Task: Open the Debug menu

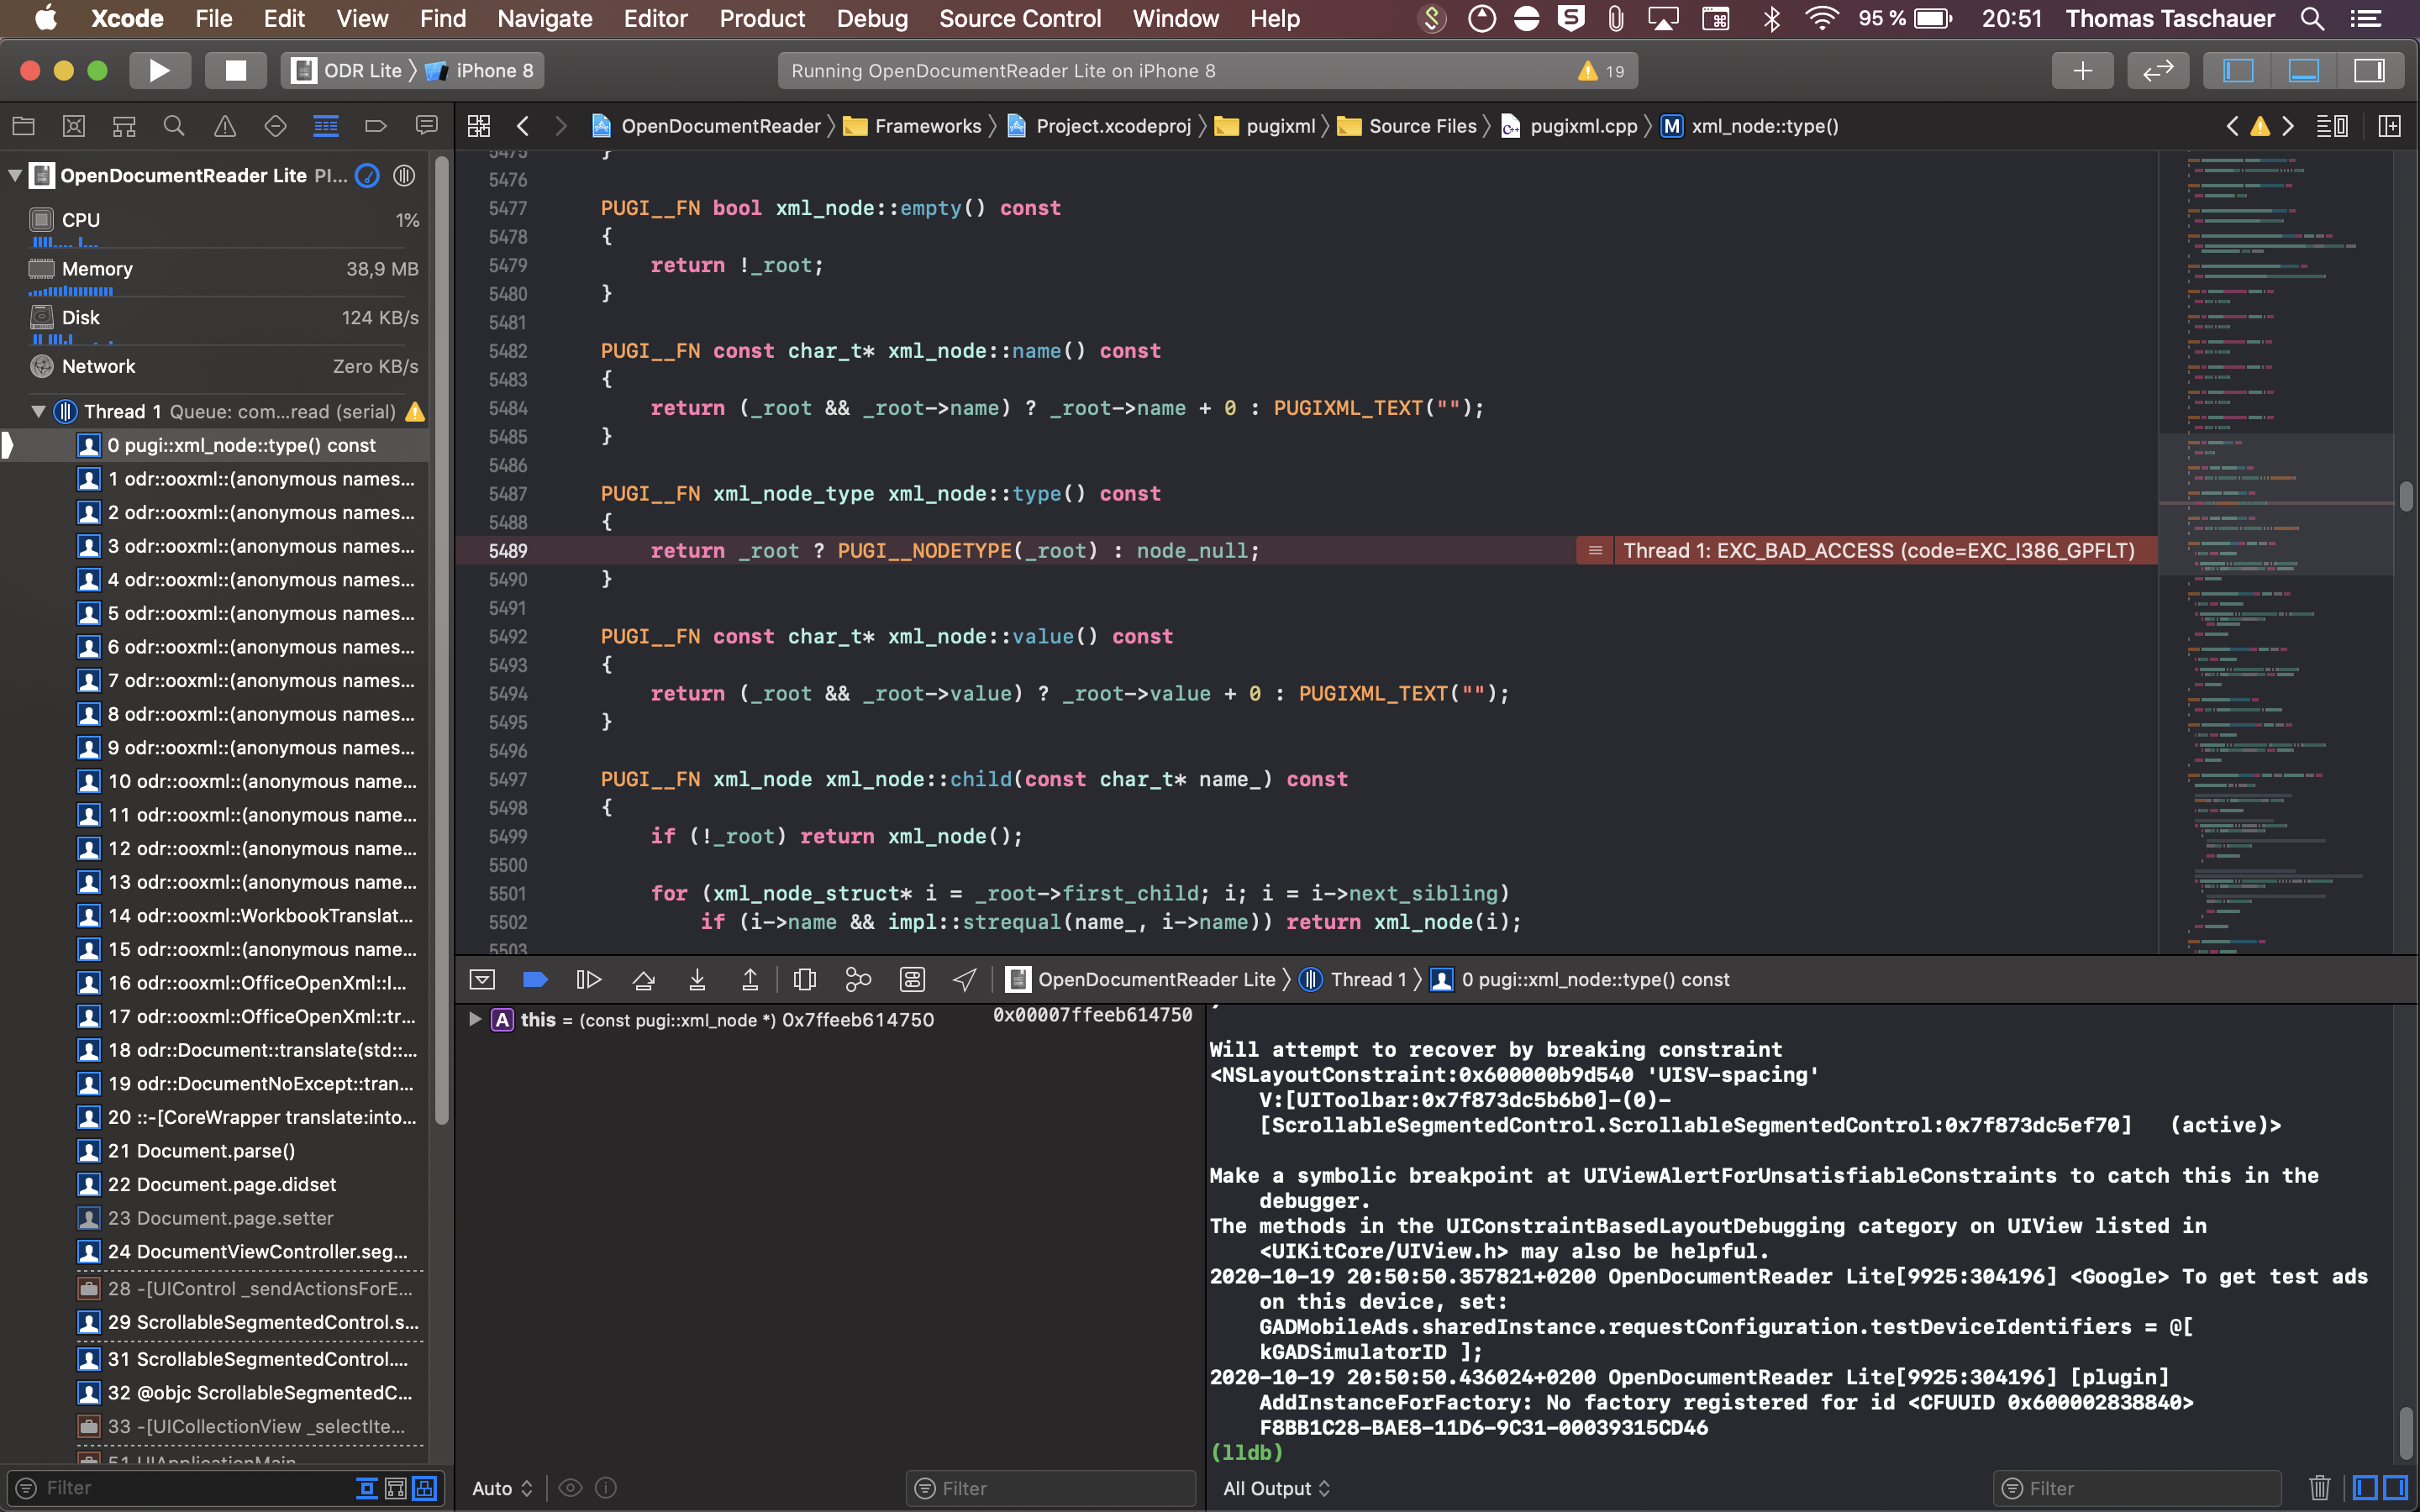Action: coord(872,18)
